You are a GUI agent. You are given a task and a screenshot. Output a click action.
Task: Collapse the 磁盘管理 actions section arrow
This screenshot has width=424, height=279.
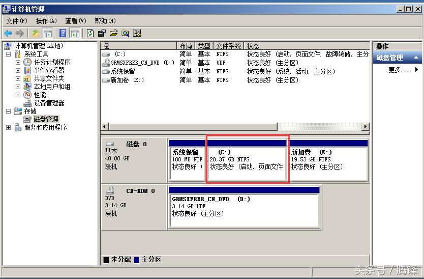[x=416, y=58]
